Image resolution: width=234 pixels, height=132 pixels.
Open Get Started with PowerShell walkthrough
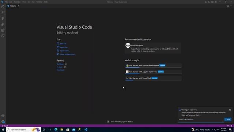point(154,78)
